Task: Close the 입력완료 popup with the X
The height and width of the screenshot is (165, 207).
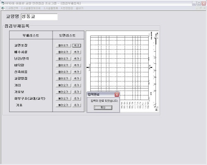Action: coord(117,95)
